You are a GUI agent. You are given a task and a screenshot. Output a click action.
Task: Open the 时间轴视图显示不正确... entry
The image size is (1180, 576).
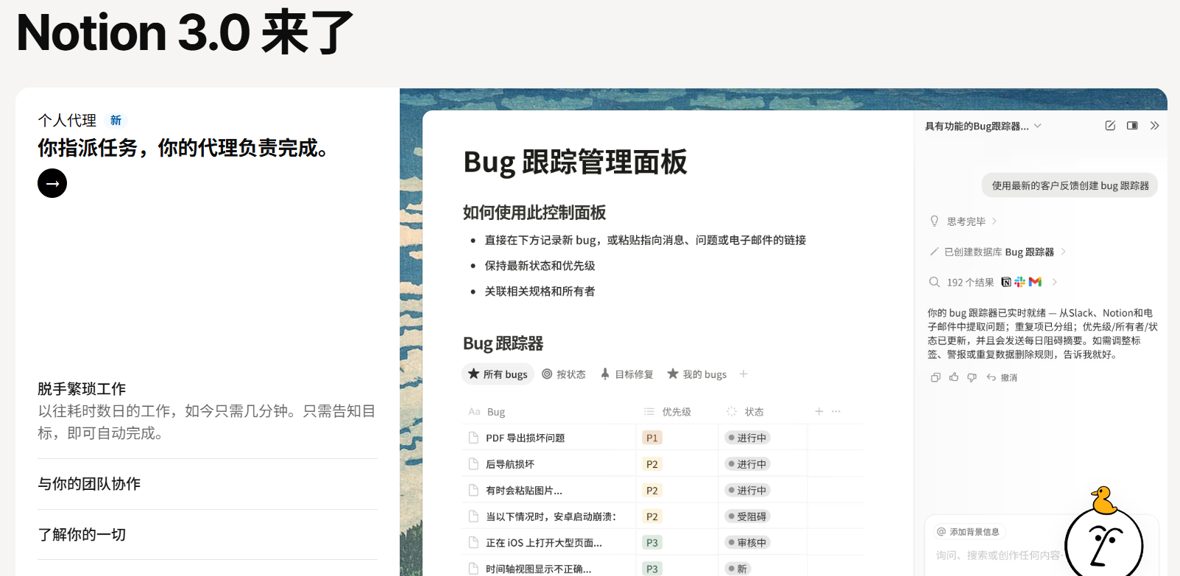coord(539,569)
